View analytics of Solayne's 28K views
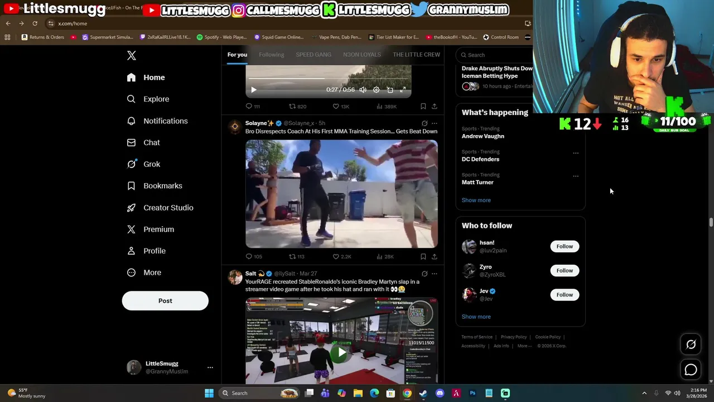Screen dimensions: 714x402 click(x=385, y=256)
